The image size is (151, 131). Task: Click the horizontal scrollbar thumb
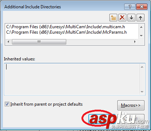point(39,42)
